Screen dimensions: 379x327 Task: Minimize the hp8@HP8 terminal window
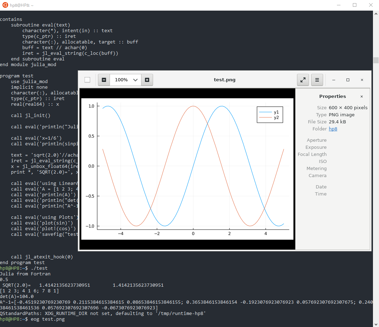click(339, 5)
